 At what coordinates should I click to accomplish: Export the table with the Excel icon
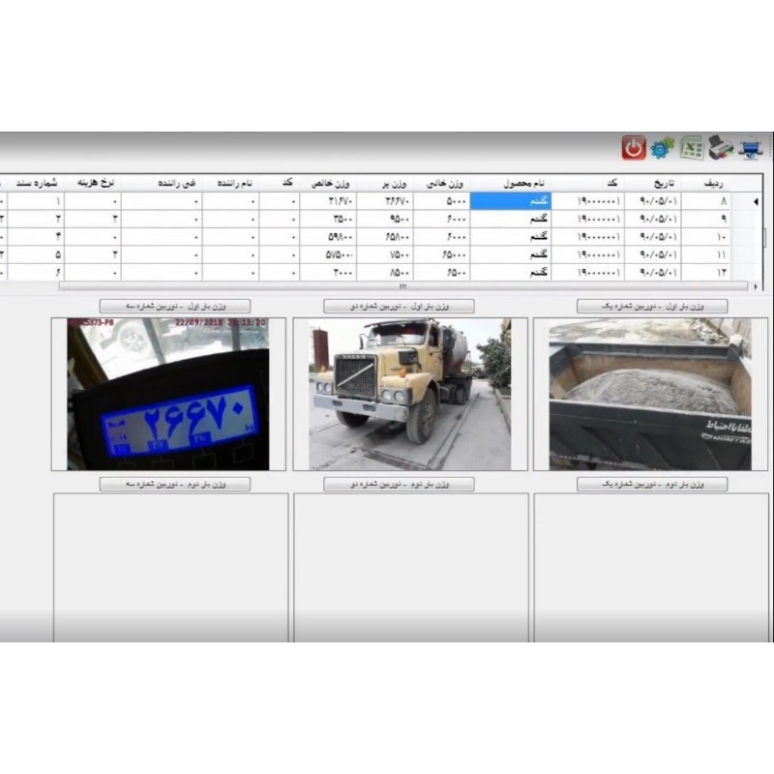(x=692, y=148)
